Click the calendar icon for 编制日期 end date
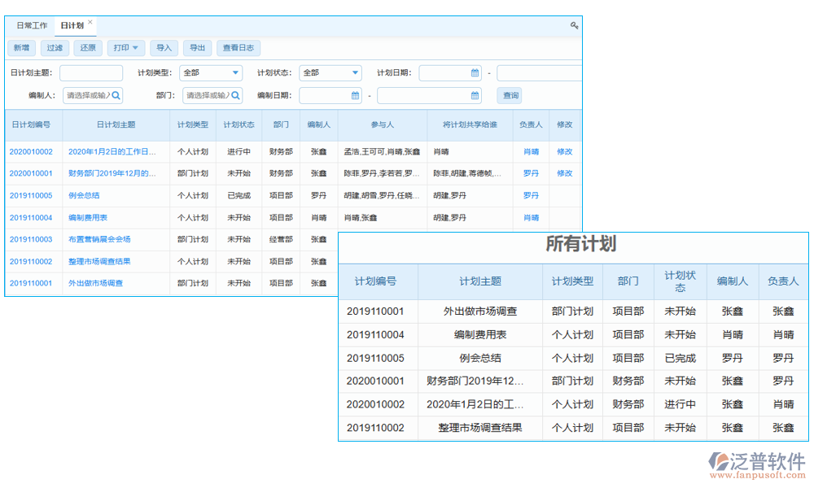Image resolution: width=814 pixels, height=488 pixels. click(475, 95)
